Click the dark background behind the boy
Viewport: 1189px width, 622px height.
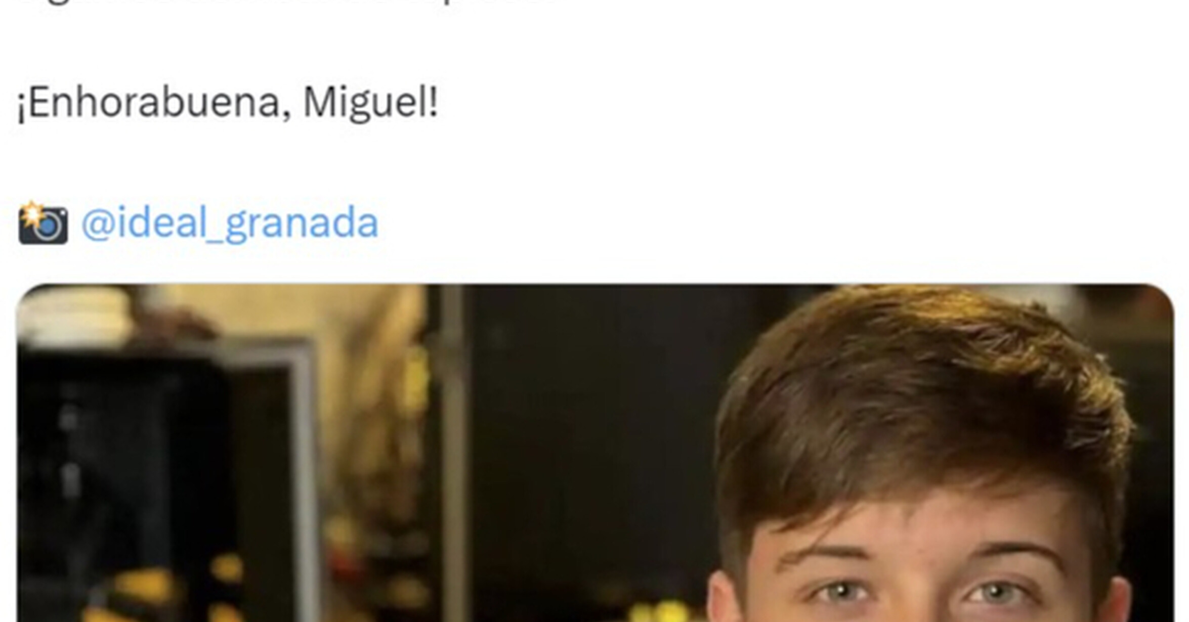click(587, 430)
